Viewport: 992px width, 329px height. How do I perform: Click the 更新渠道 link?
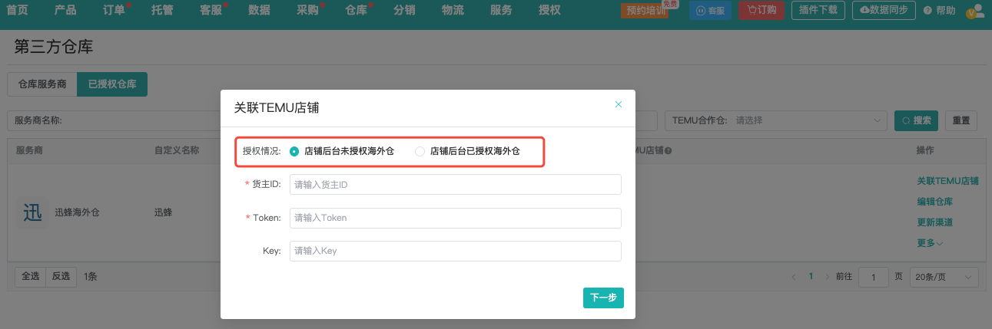935,222
